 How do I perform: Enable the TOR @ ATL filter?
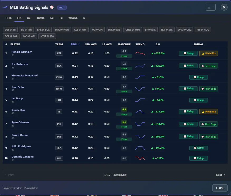pos(114,30)
